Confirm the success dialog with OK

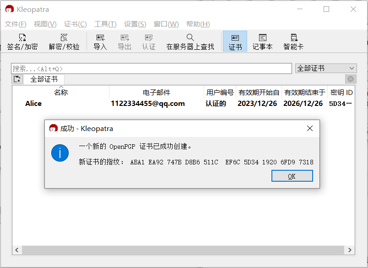point(292,176)
